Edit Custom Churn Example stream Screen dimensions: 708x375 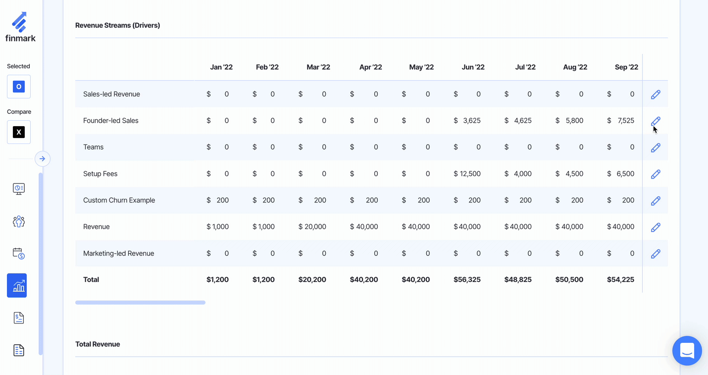coord(656,201)
